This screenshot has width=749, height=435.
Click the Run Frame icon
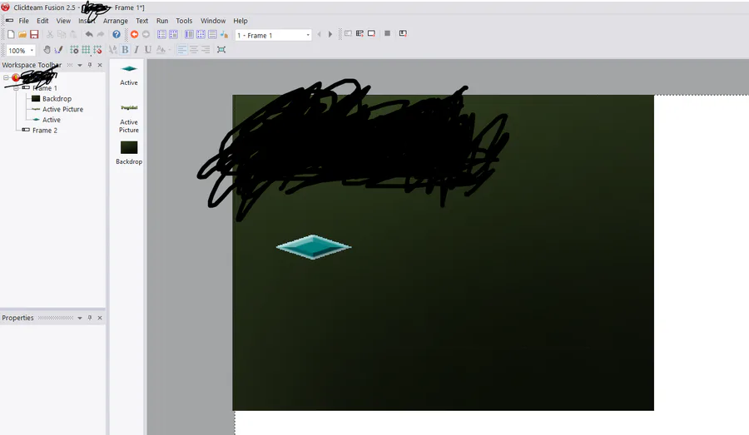[371, 33]
